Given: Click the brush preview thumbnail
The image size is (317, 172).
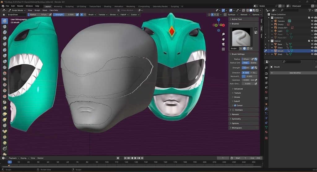Looking at the screenshot, I should (x=241, y=37).
